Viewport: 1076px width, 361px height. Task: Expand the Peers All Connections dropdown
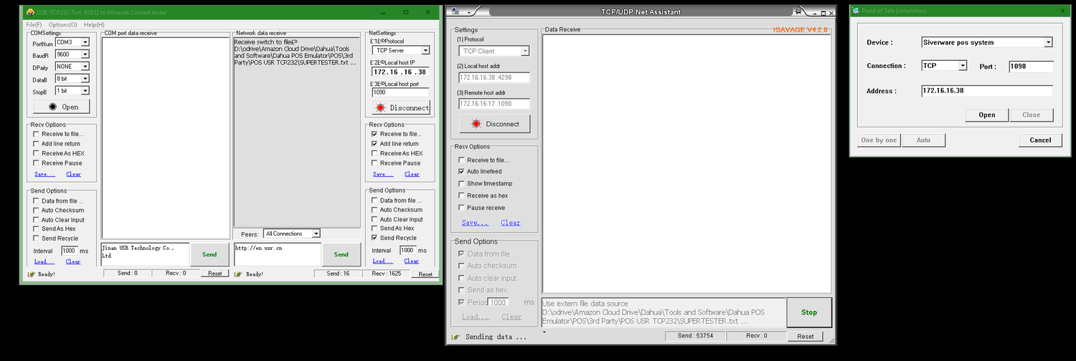316,234
